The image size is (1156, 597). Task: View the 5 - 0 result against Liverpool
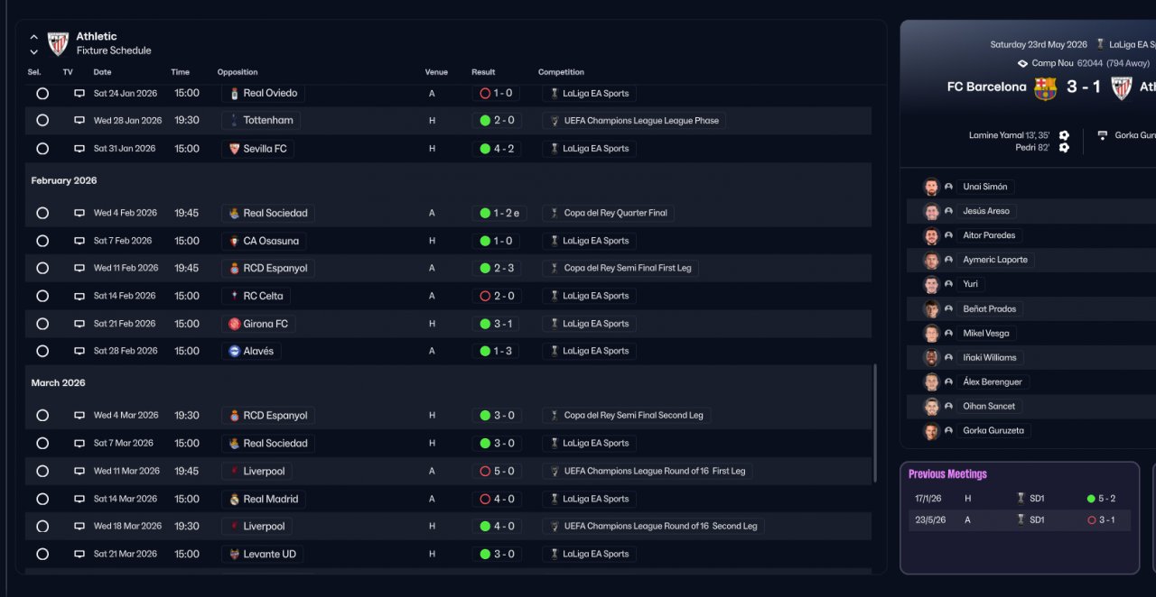497,471
